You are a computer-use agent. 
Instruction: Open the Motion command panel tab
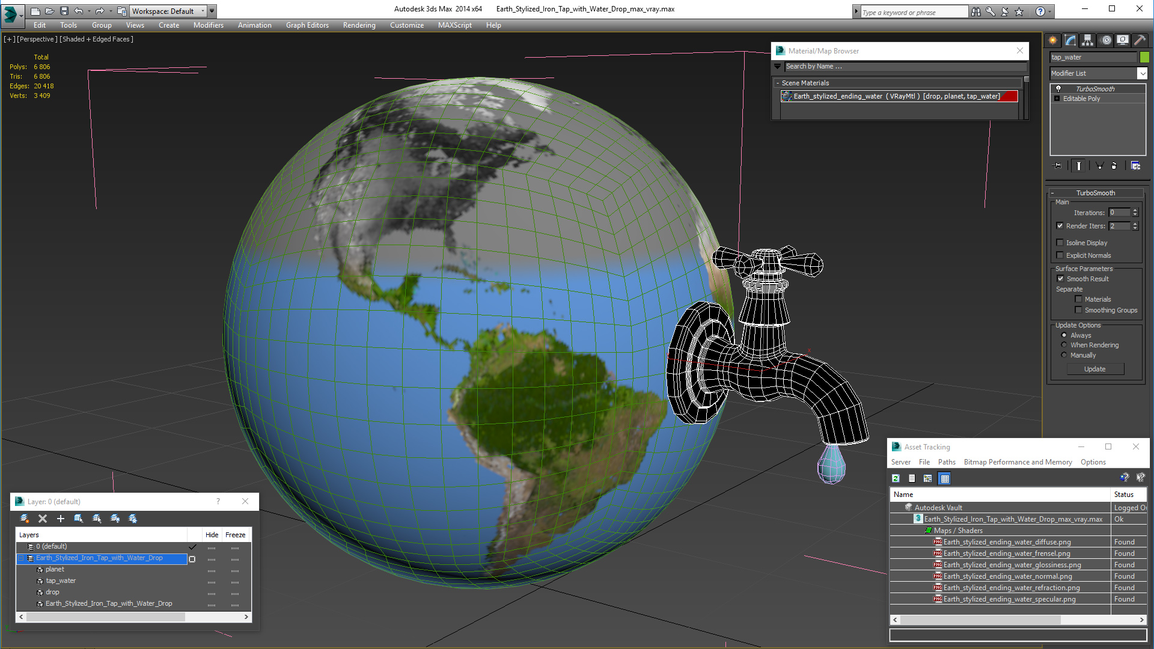click(x=1106, y=40)
